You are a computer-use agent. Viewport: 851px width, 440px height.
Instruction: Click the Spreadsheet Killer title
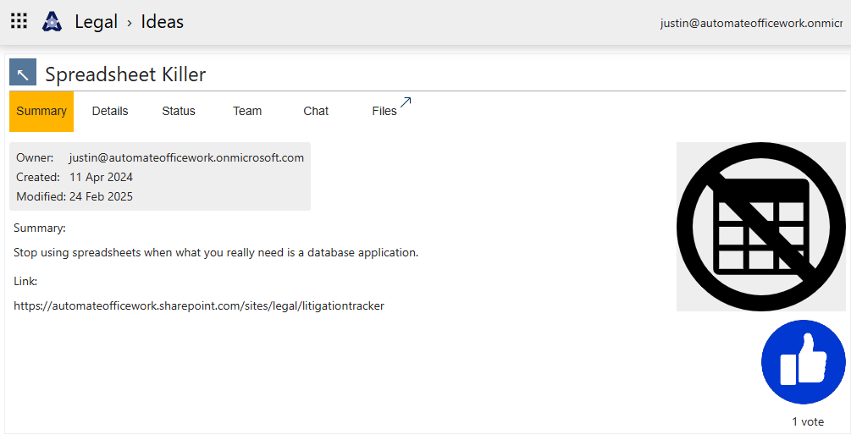(x=125, y=74)
